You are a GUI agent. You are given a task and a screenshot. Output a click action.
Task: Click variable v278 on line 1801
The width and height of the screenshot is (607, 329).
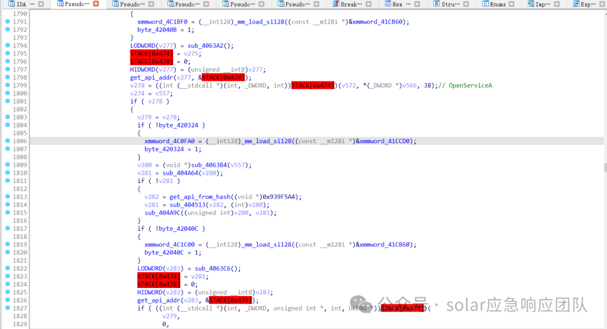point(155,101)
